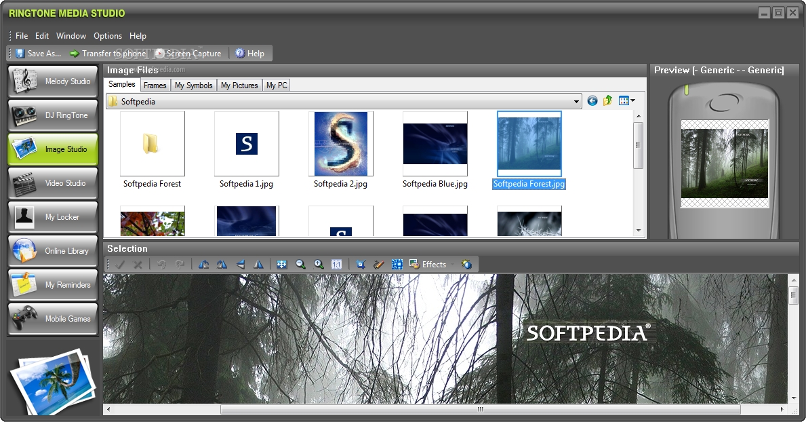Viewport: 806px width, 422px height.
Task: Click the brightness color adjustment icon
Action: point(466,265)
